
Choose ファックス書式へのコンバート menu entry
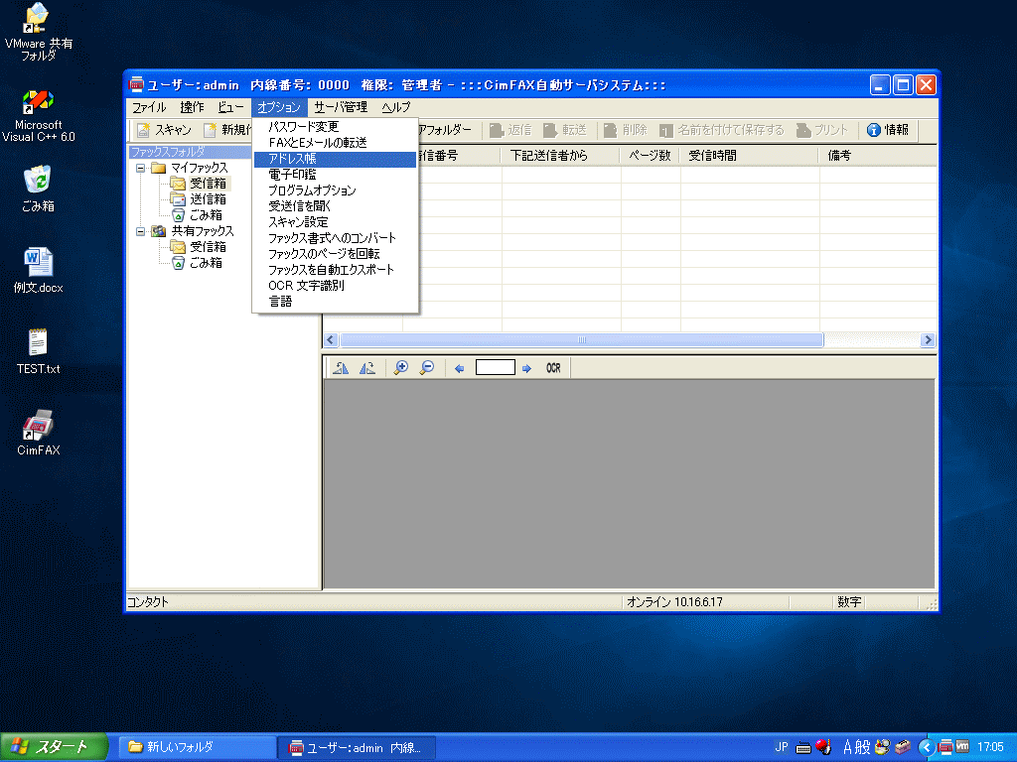335,238
